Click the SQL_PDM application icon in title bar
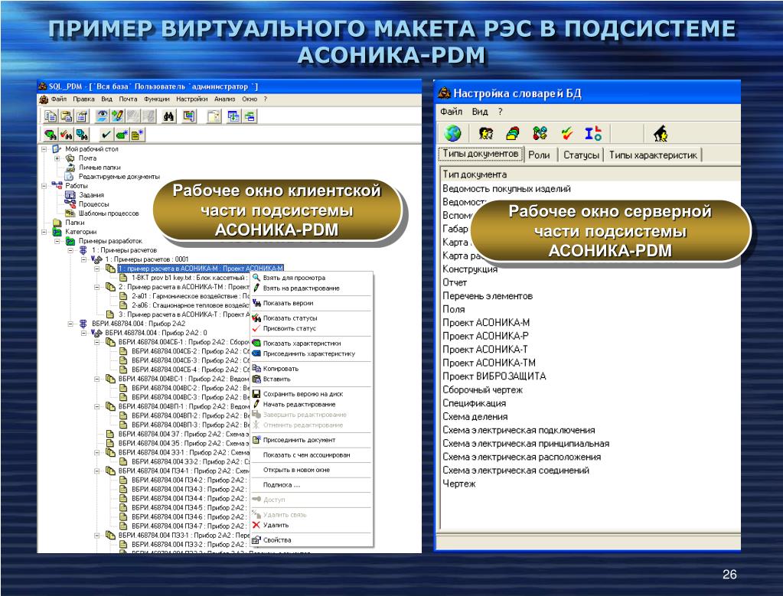The width and height of the screenshot is (783, 596). 43,86
